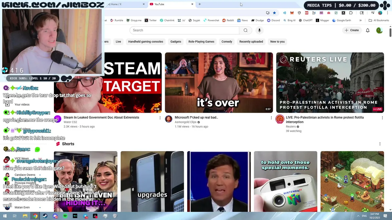
Task: Open the Drudge bookmark
Action: pyautogui.click(x=257, y=20)
